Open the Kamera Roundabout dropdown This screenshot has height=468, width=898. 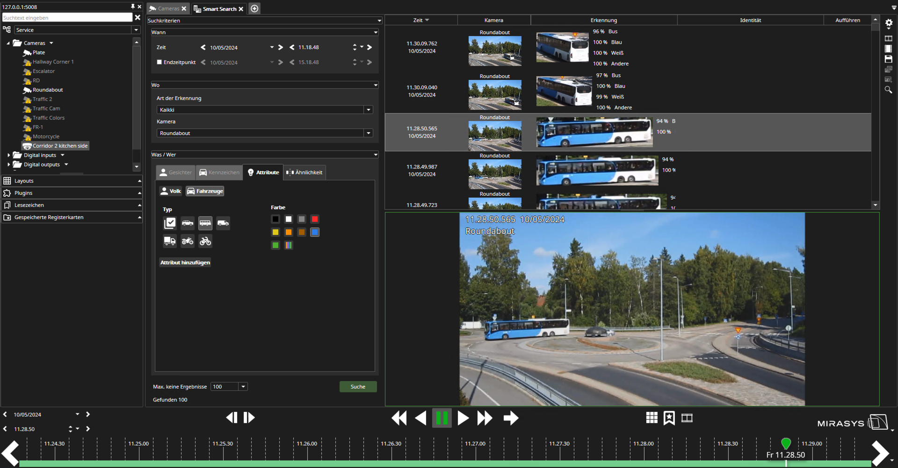click(x=369, y=133)
